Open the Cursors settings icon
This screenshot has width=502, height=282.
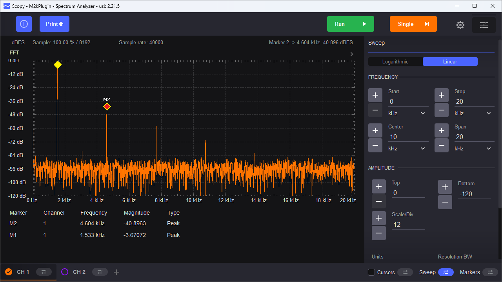click(405, 272)
